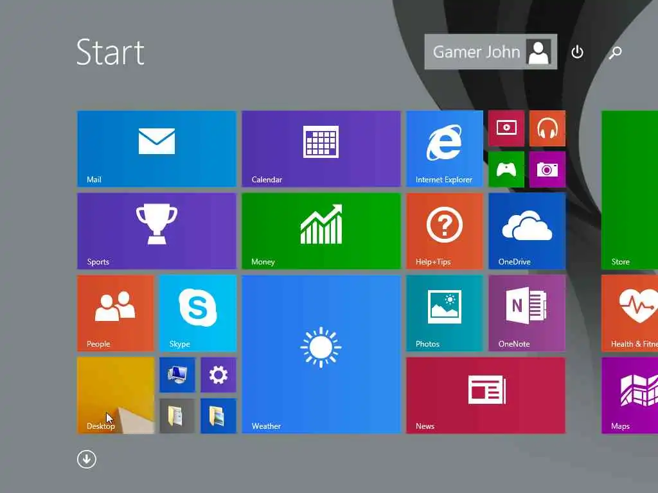This screenshot has height=493, width=658.
Task: Open the Money tile
Action: [x=321, y=230]
